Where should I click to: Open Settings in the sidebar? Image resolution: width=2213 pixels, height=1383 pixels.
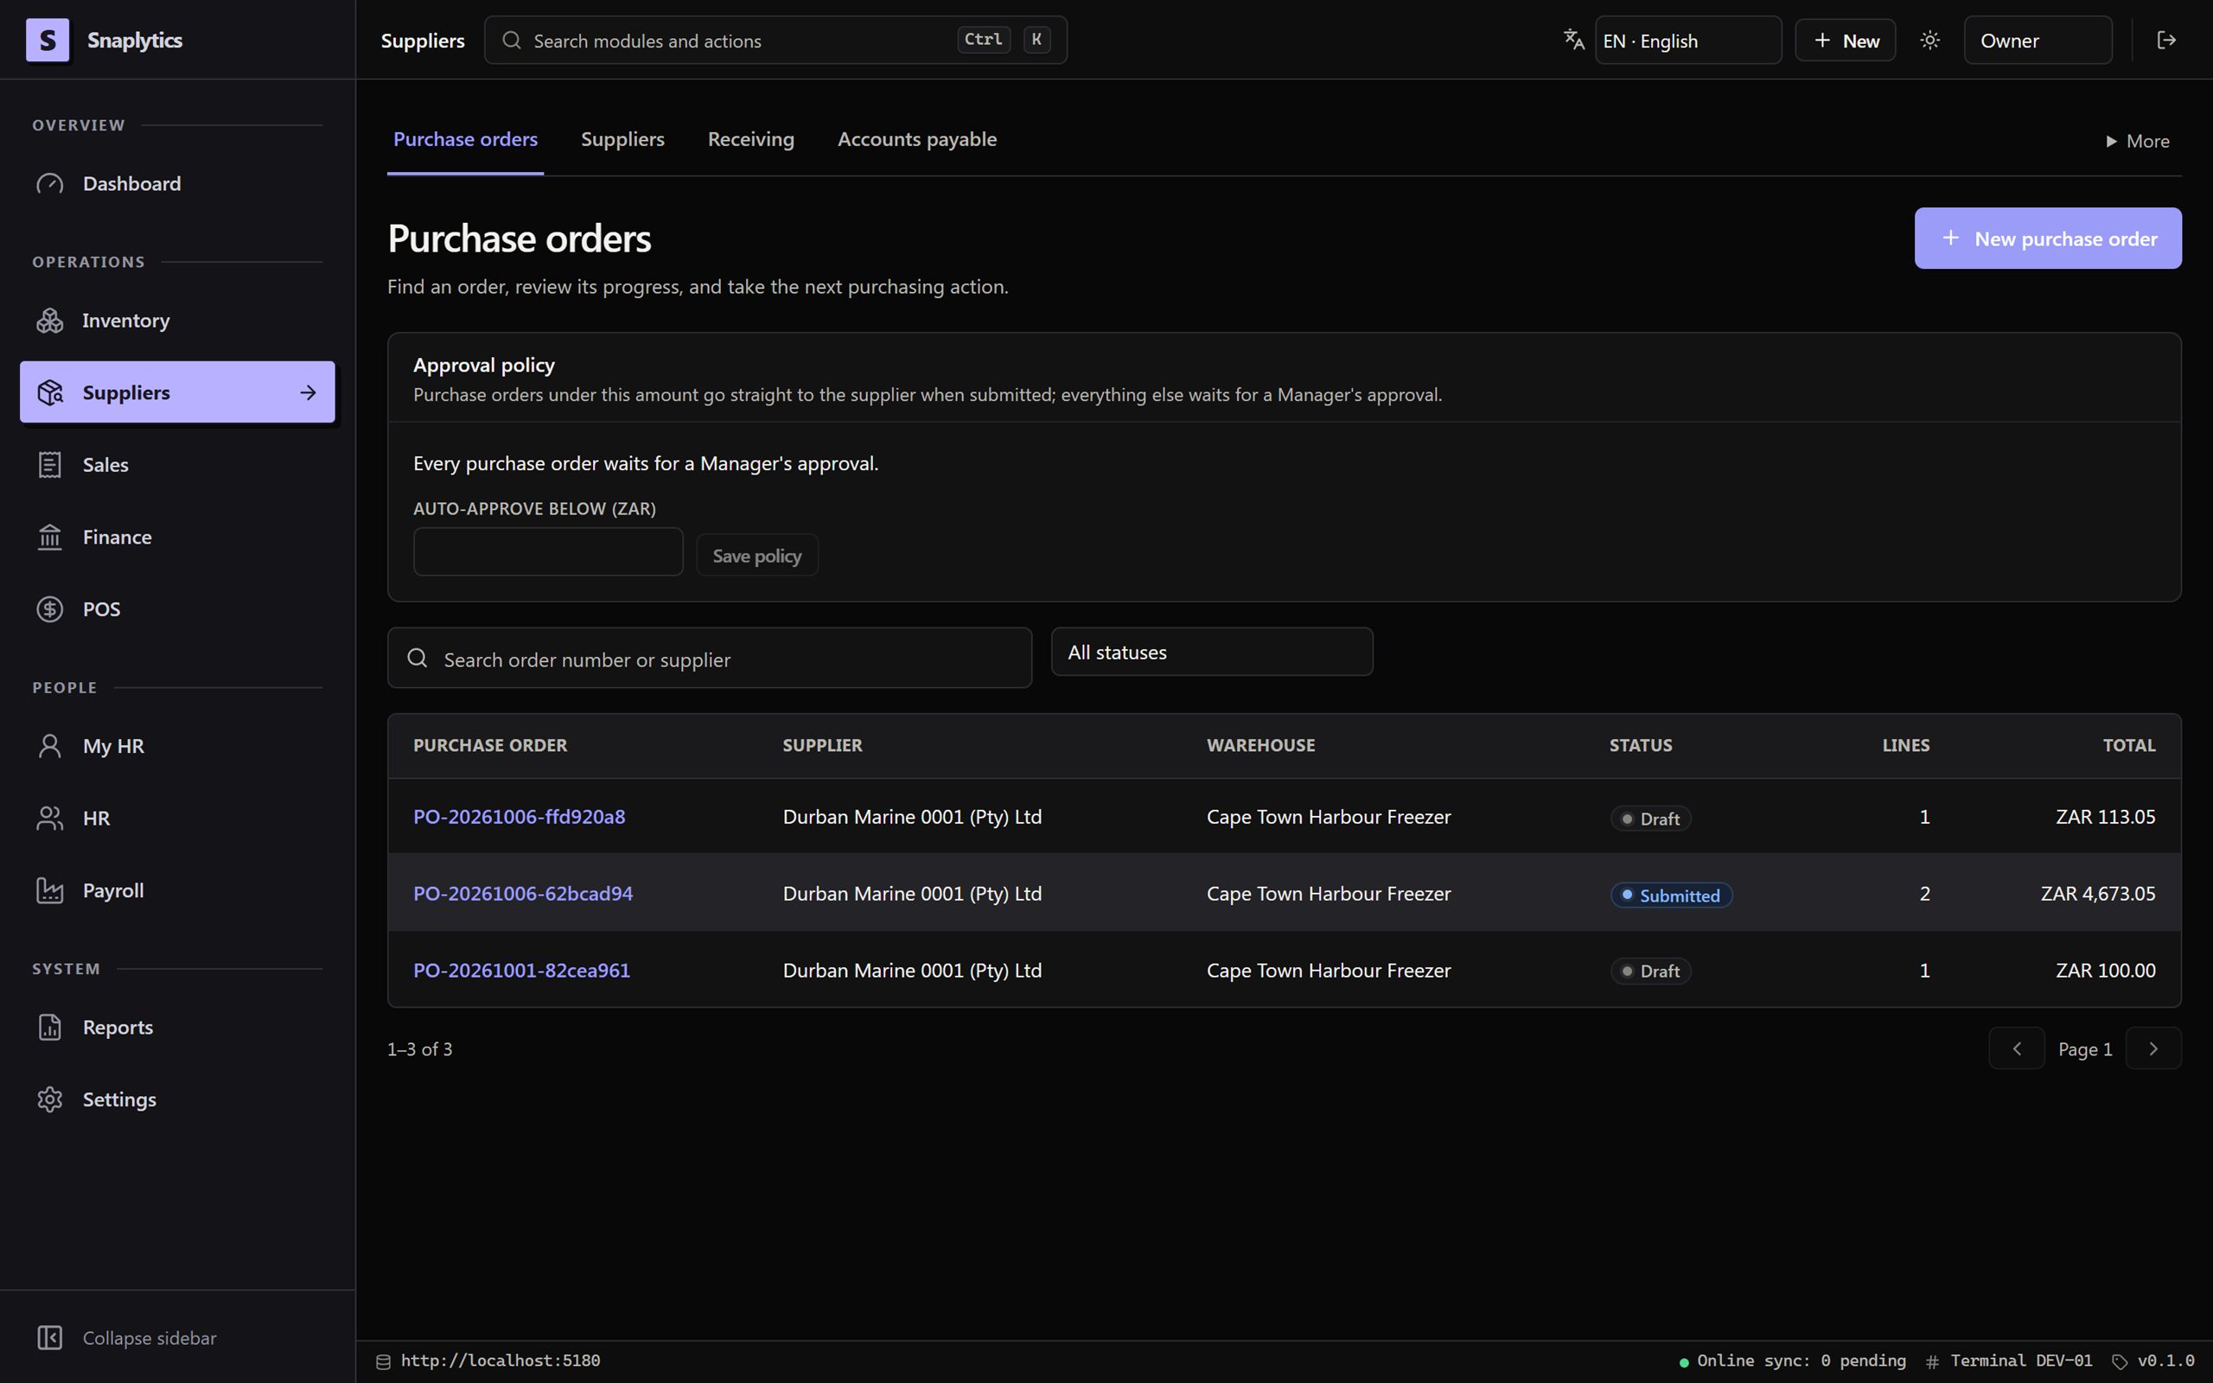[177, 1099]
